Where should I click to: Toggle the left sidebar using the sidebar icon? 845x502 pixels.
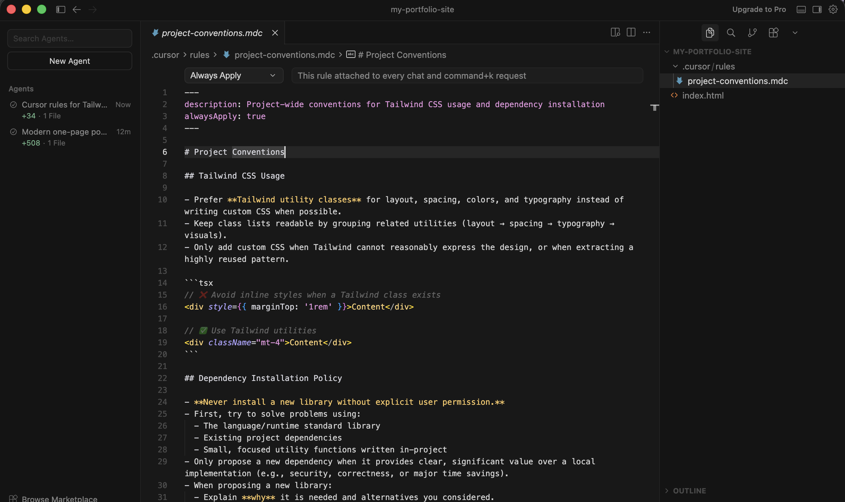[60, 9]
